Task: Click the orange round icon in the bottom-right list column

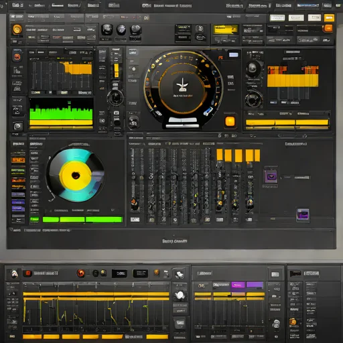Action: tap(293, 322)
